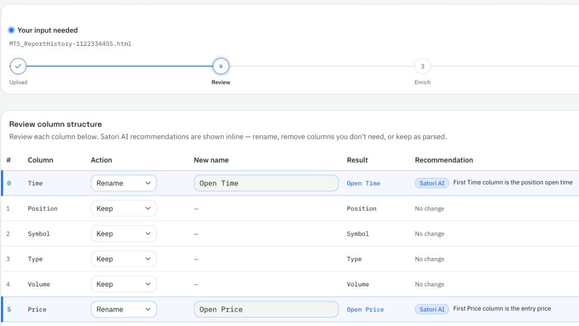Go to the Enrich step number 3
579x326 pixels.
(422, 66)
